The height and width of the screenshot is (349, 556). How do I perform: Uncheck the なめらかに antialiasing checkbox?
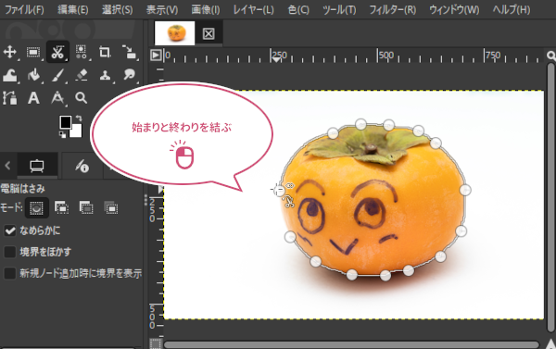(9, 231)
